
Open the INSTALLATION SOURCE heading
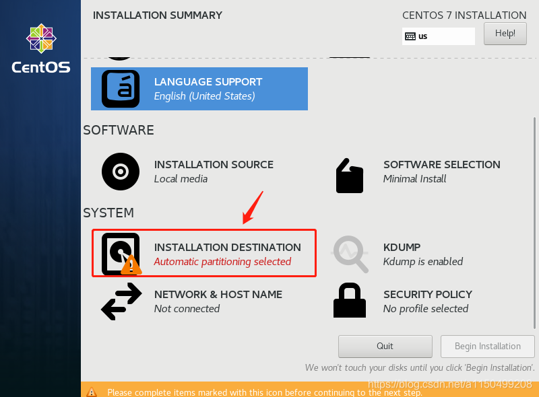tap(214, 164)
